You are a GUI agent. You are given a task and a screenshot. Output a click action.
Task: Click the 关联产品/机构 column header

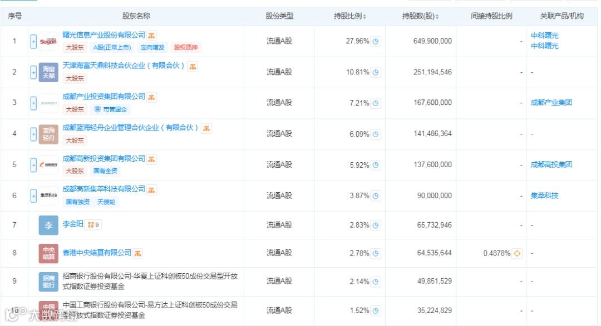[x=561, y=16]
